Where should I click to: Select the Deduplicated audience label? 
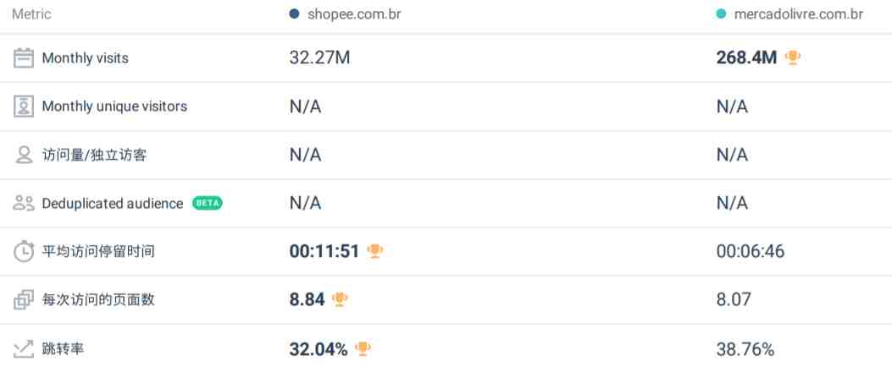[113, 203]
